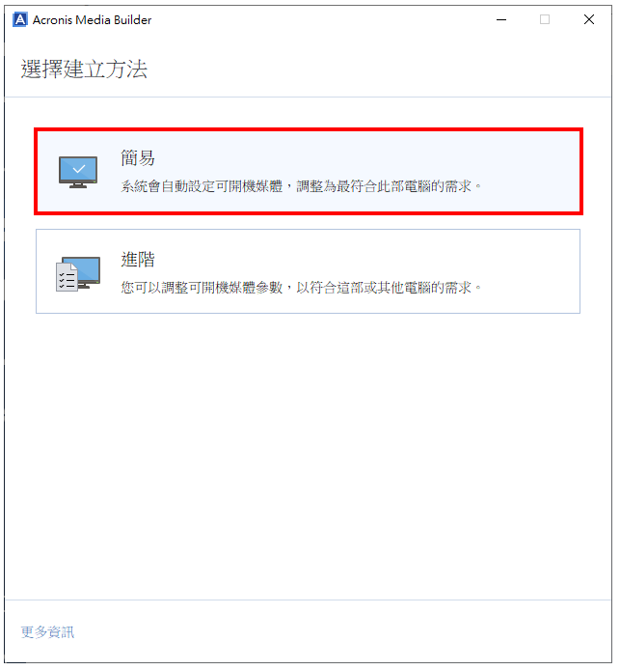Open the 更多資訊 link

tap(47, 632)
